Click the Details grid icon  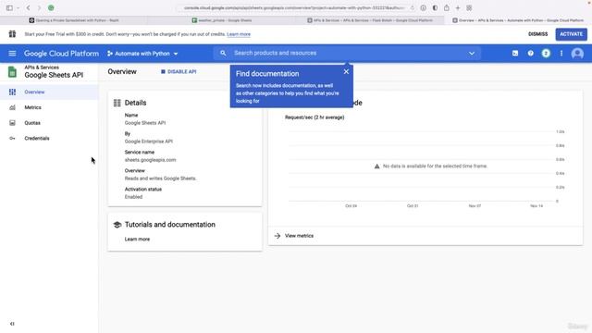tap(117, 103)
